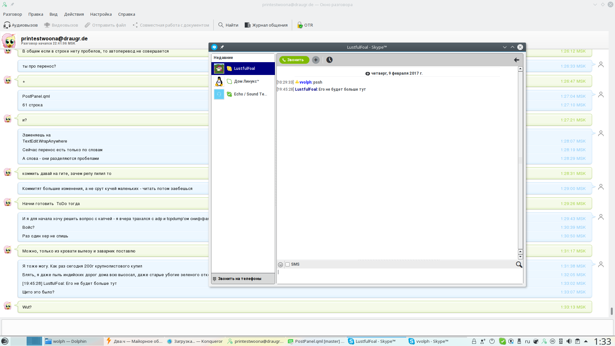Click green Skype status tray icon
The height and width of the screenshot is (346, 615).
(x=502, y=341)
